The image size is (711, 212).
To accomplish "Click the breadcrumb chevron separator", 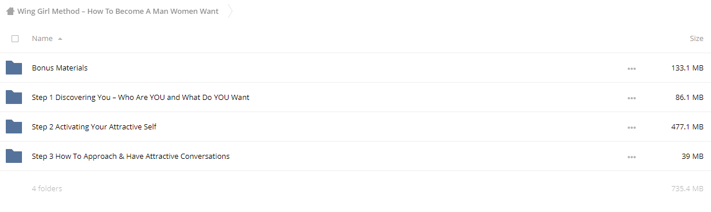I will 230,11.
